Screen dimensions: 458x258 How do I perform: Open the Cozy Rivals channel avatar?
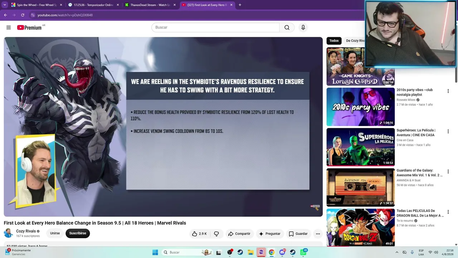click(x=9, y=233)
